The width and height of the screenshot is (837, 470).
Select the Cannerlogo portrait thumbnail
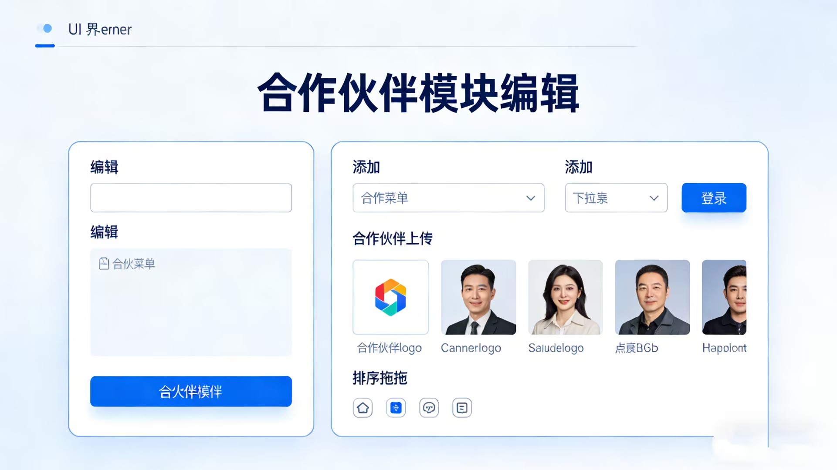point(478,297)
